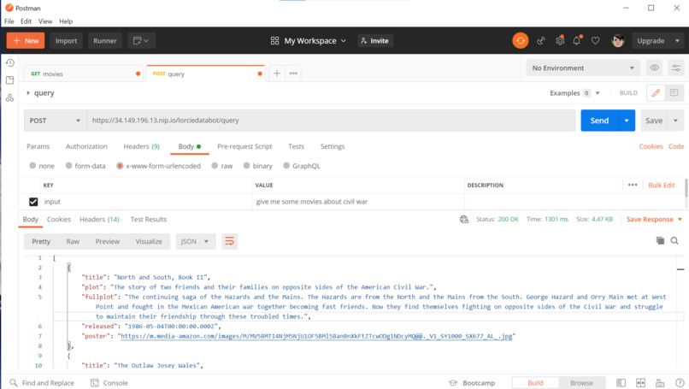Open the File menu
The height and width of the screenshot is (389, 689).
point(9,21)
